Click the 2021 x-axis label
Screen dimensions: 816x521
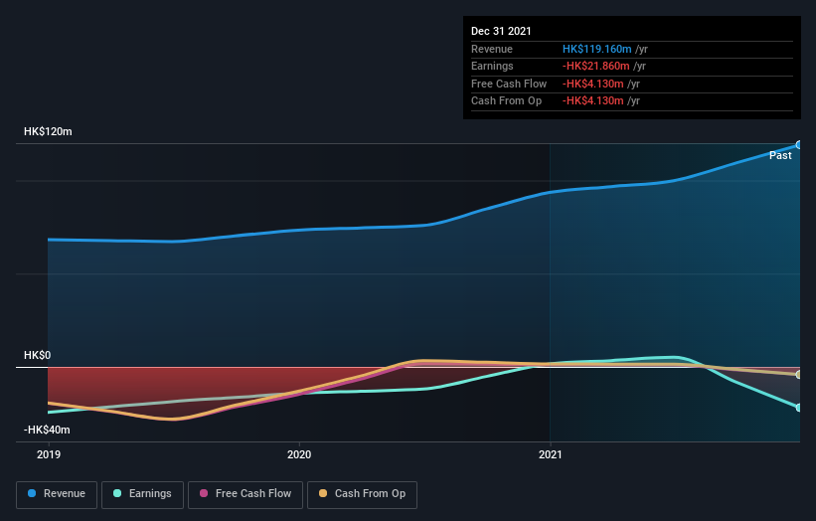coord(550,454)
